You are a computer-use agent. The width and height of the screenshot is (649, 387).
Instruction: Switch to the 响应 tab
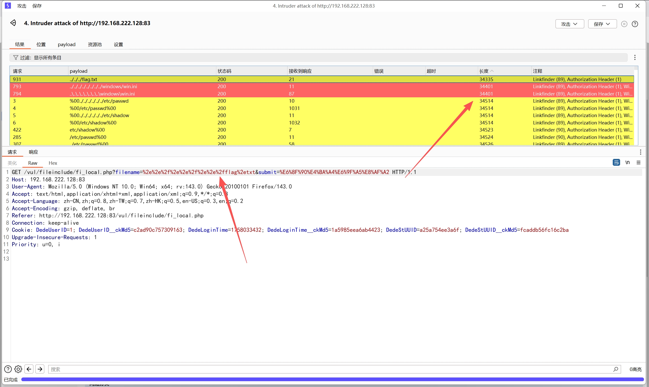coord(33,152)
